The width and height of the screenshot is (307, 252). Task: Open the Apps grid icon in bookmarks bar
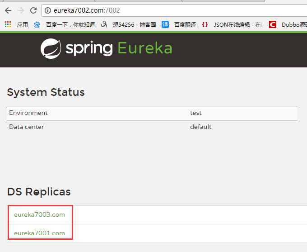8,24
